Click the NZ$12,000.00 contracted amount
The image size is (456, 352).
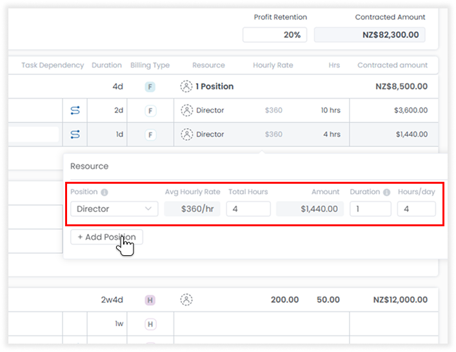(x=401, y=300)
